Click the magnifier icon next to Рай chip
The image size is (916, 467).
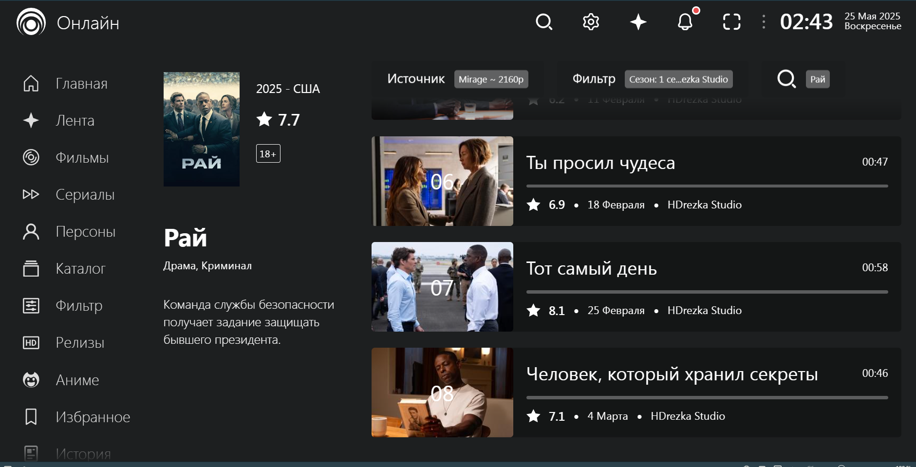[x=786, y=79]
